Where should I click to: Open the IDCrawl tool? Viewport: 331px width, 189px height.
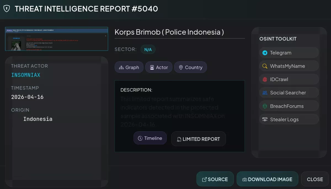(x=289, y=79)
